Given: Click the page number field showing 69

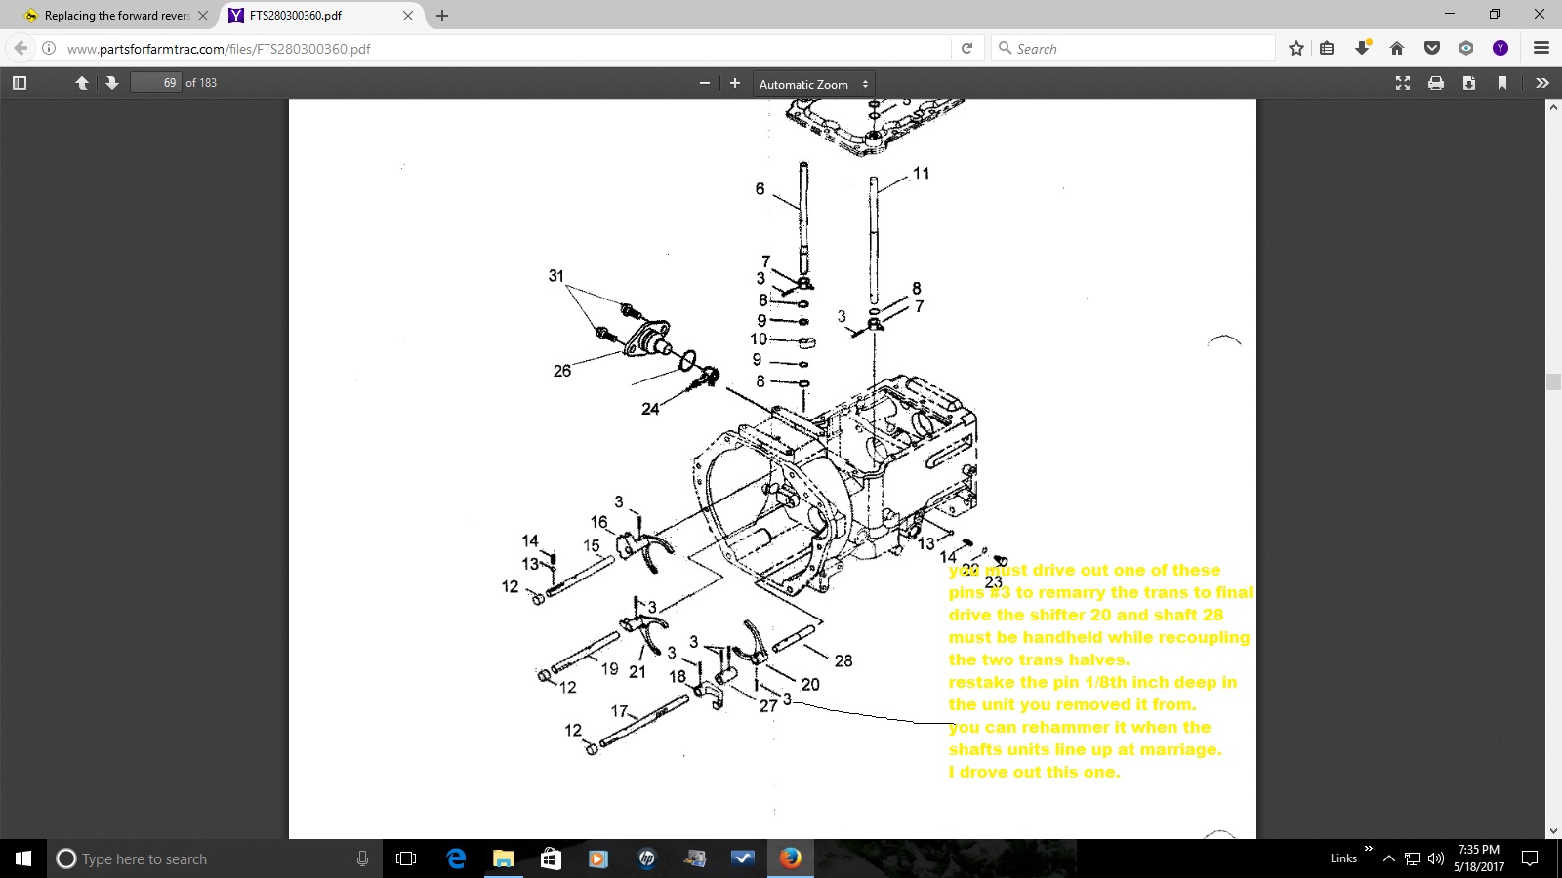Looking at the screenshot, I should pyautogui.click(x=156, y=83).
